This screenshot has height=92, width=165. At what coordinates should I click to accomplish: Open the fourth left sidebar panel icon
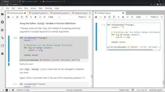coord(2,38)
